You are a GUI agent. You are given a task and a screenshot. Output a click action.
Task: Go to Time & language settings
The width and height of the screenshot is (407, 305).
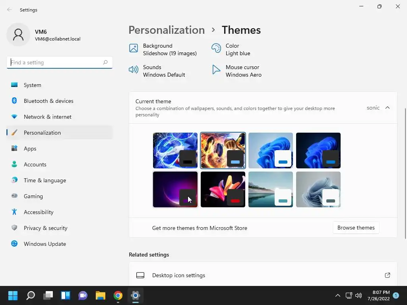(x=60, y=180)
